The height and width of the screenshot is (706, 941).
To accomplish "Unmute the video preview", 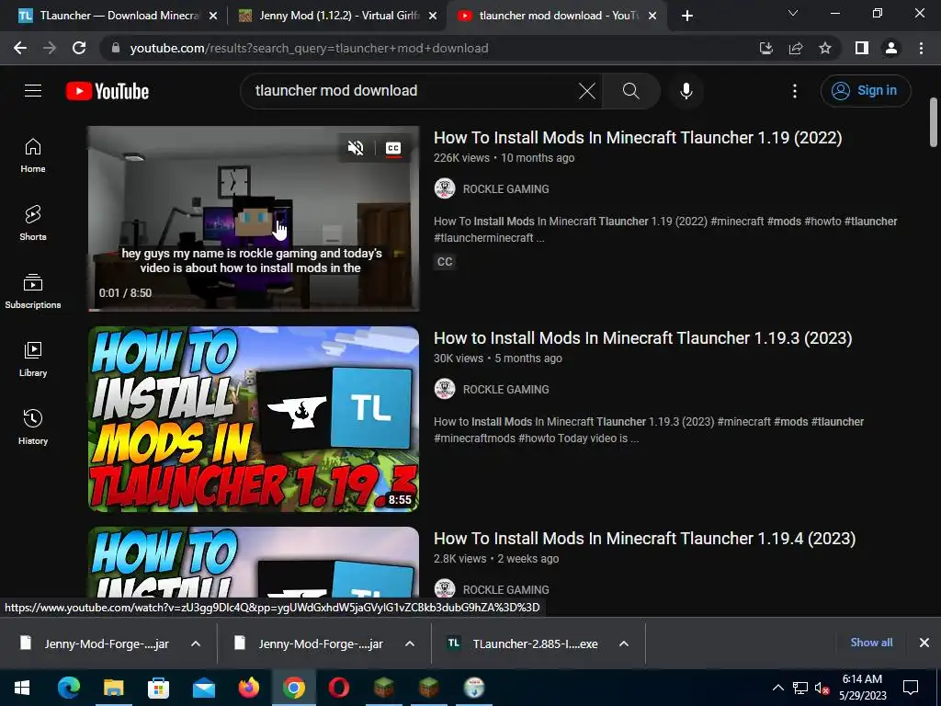I will click(356, 148).
